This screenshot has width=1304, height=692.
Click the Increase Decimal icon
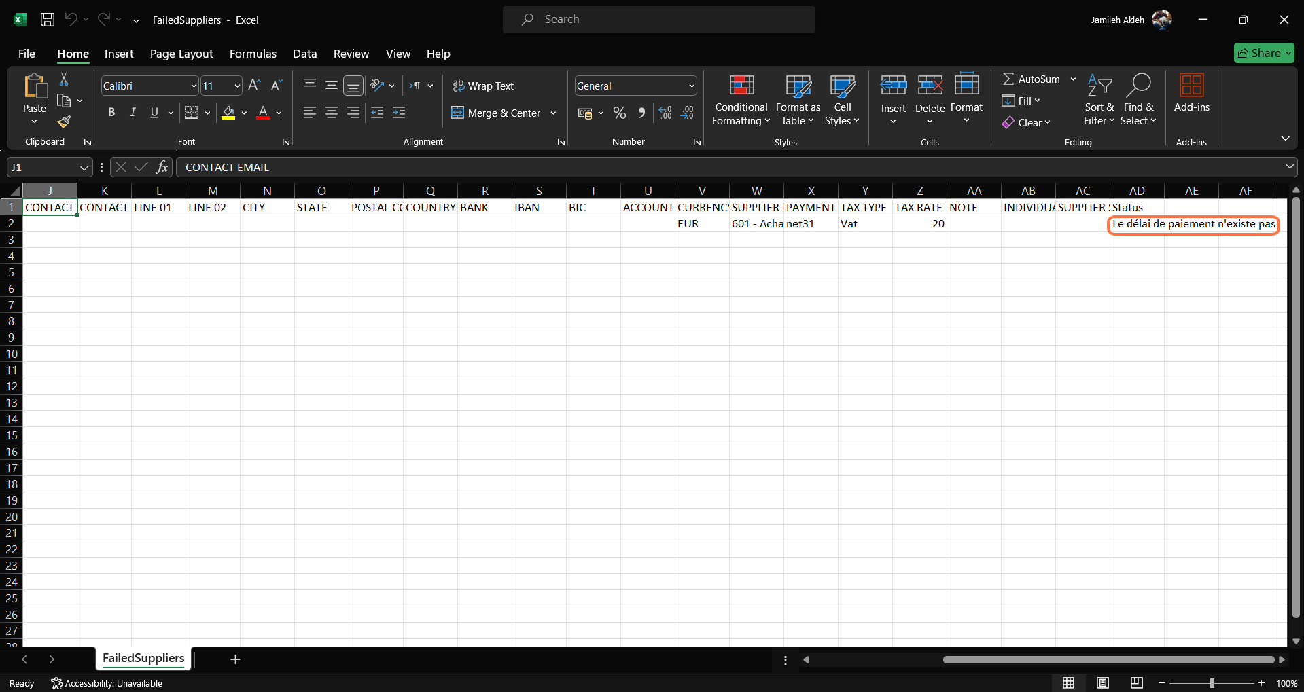(x=665, y=113)
